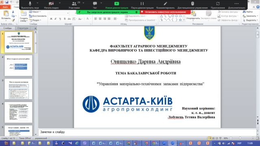260x146 pixels.
Task: Cut the selection with scissors icon
Action: coord(13,12)
